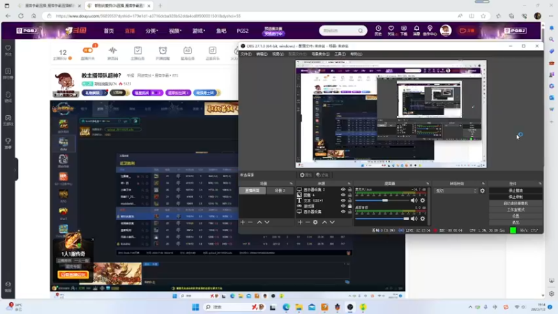The width and height of the screenshot is (558, 314).
Task: Mute the 麦克风/Aux audio channel
Action: 414,200
